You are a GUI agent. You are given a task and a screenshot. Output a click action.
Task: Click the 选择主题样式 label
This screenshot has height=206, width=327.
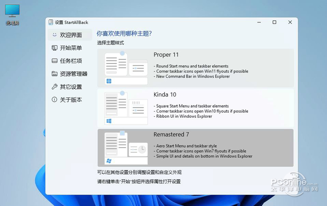[111, 43]
